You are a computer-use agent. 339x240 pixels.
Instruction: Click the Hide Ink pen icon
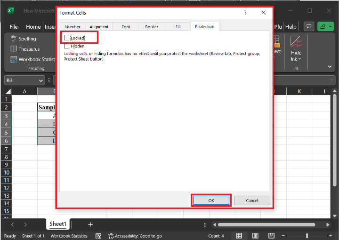click(296, 42)
